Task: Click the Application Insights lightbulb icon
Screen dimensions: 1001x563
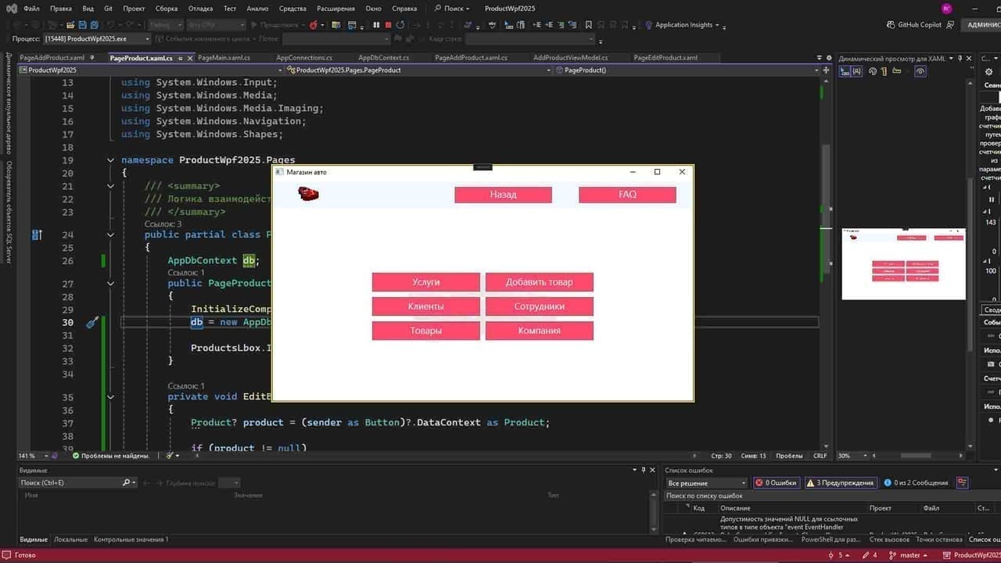Action: point(648,25)
